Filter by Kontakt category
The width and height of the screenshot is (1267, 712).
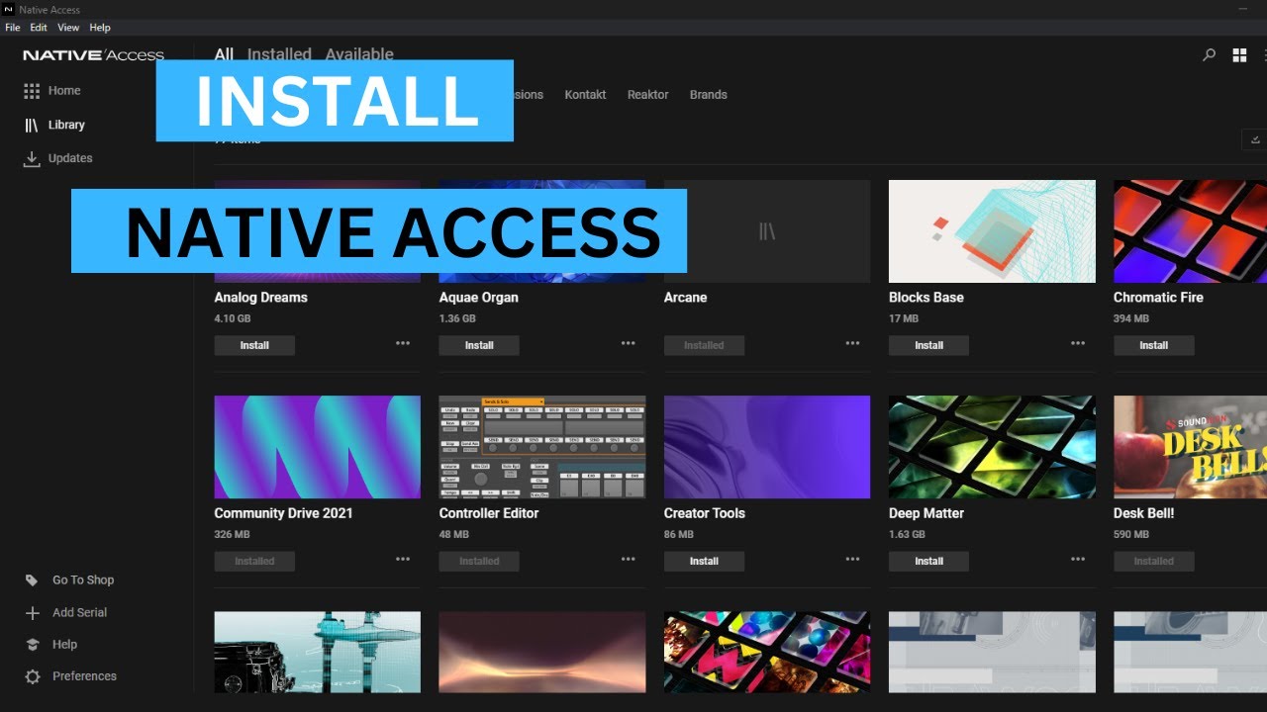click(585, 95)
